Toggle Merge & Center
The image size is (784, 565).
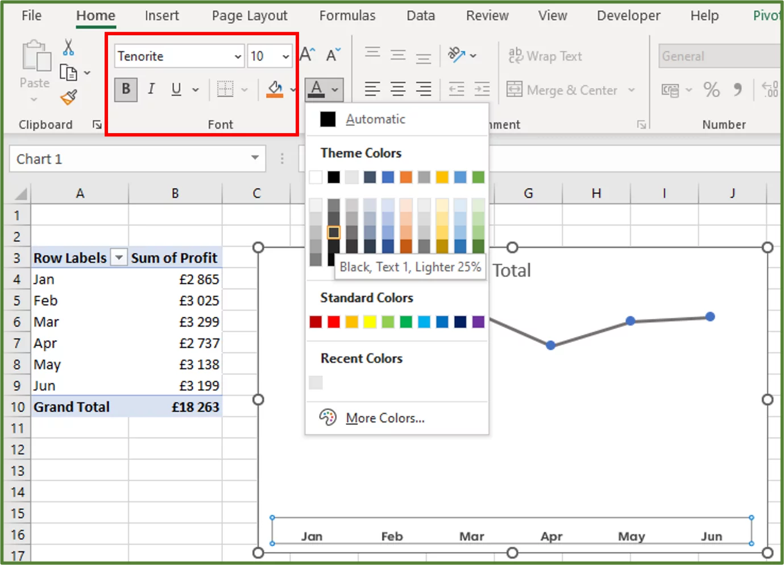pyautogui.click(x=563, y=89)
